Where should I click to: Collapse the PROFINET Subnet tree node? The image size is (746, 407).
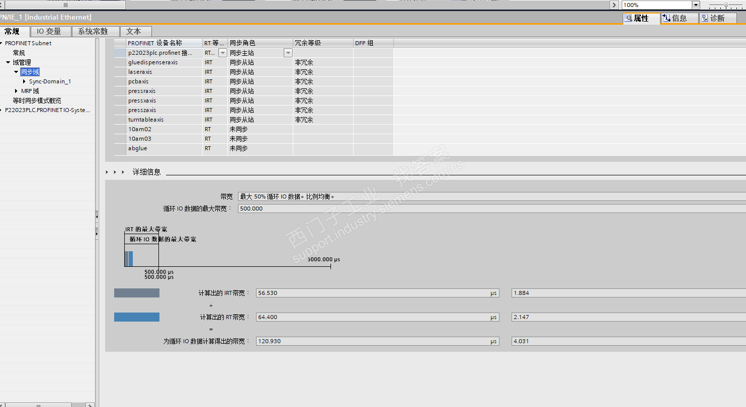point(2,43)
